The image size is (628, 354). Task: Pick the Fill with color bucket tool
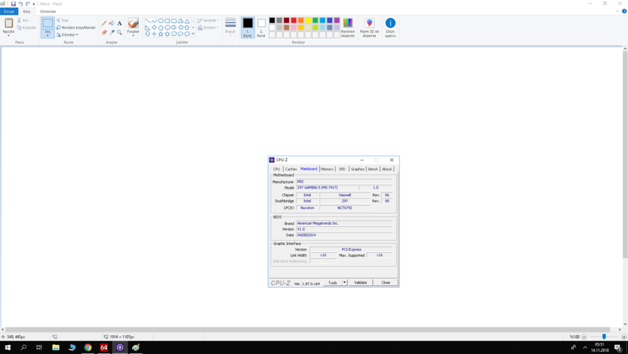pos(112,23)
